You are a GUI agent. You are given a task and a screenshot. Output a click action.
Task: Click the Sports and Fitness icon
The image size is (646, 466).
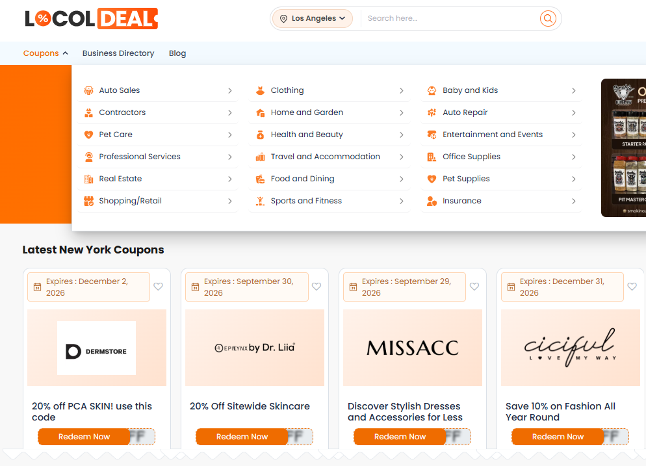click(261, 201)
